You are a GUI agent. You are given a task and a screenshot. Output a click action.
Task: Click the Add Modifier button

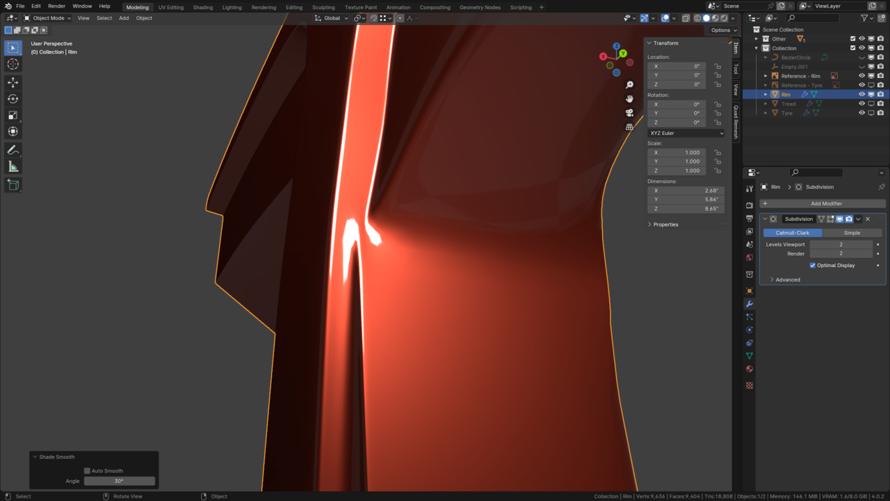(x=823, y=204)
